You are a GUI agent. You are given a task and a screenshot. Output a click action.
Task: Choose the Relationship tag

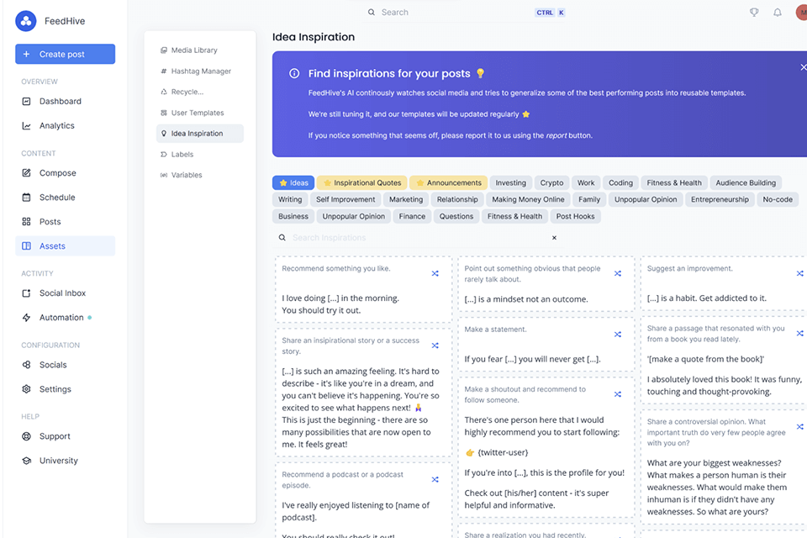click(457, 199)
